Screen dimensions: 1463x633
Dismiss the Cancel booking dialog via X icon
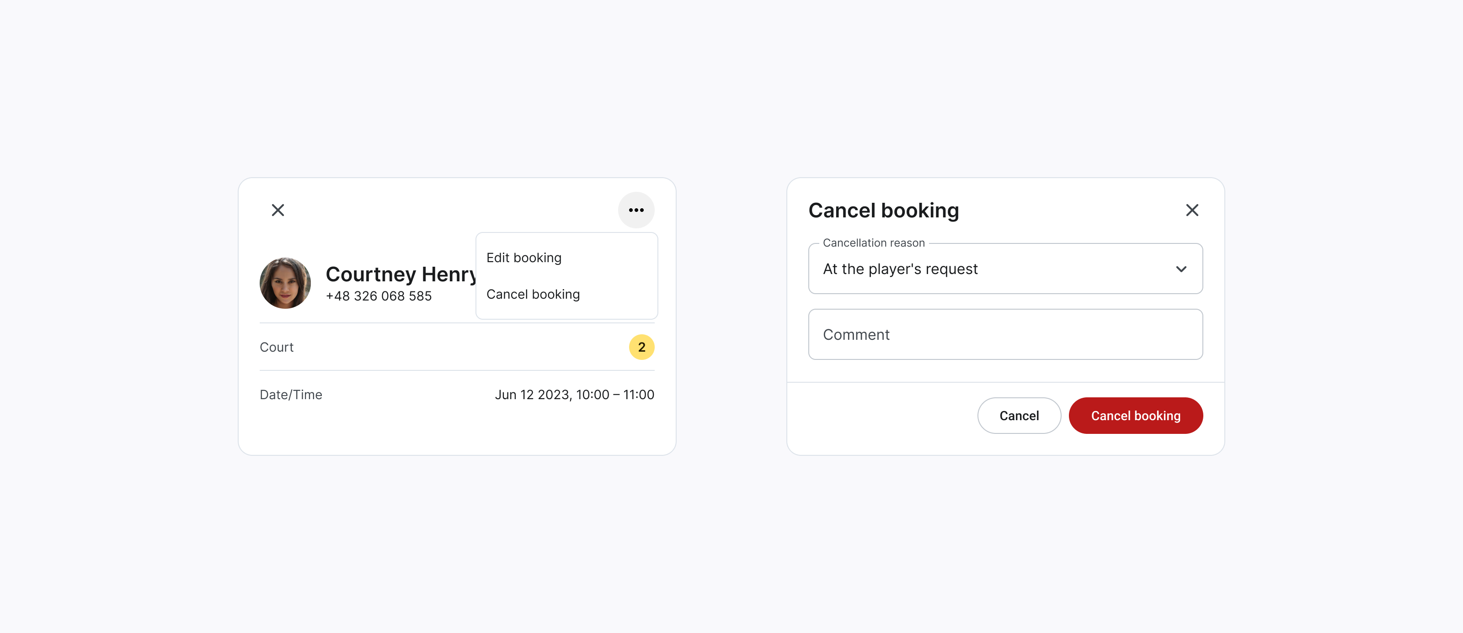pos(1192,210)
